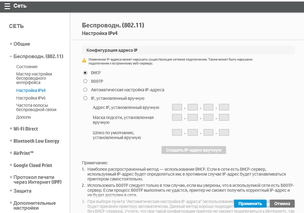
Task: Click the Применить button
Action: (250, 204)
